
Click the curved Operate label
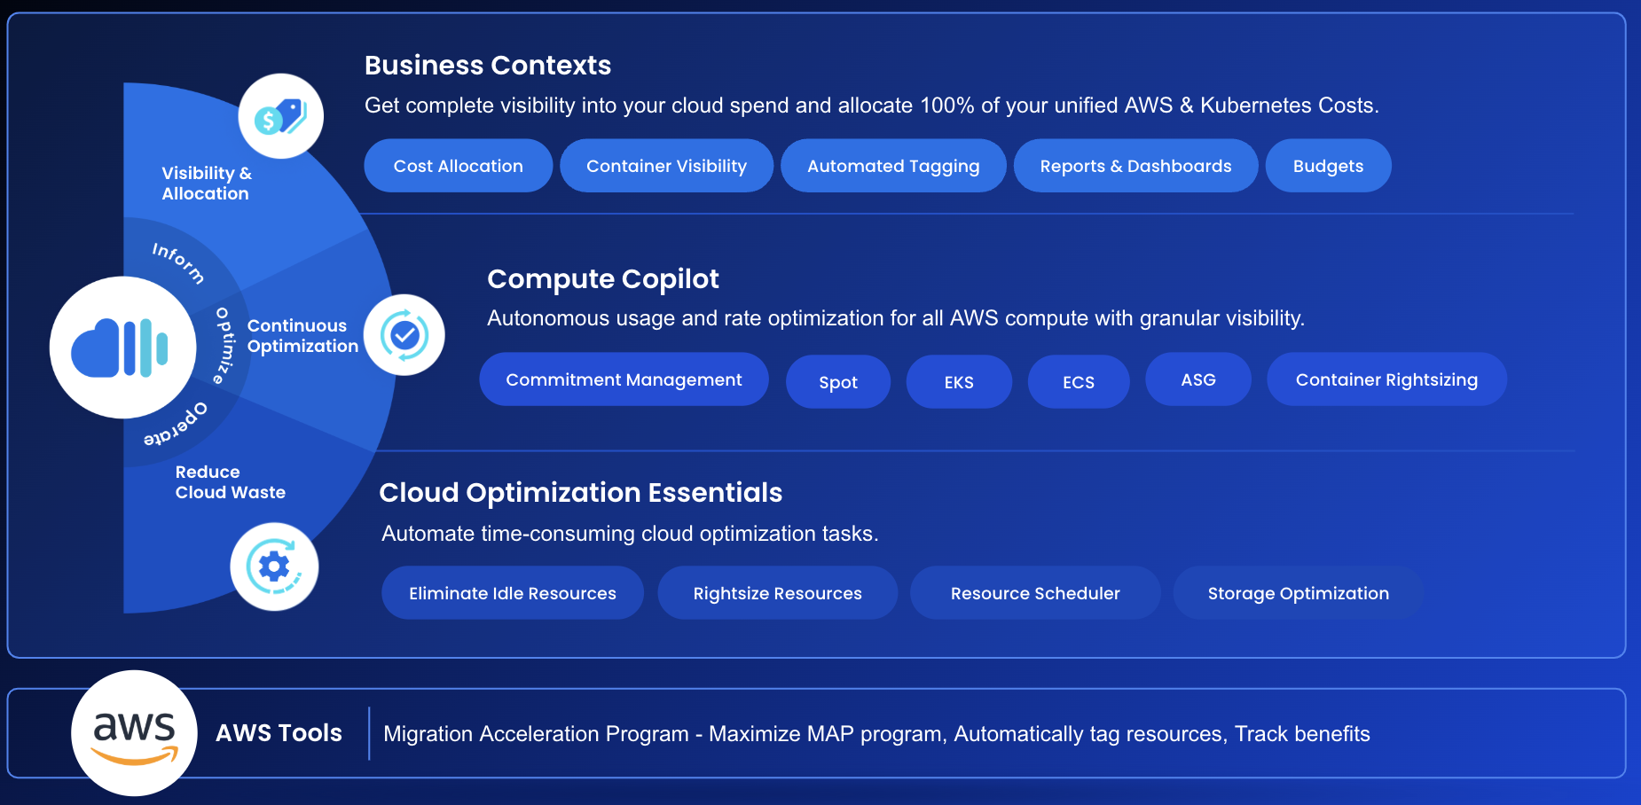click(x=176, y=424)
